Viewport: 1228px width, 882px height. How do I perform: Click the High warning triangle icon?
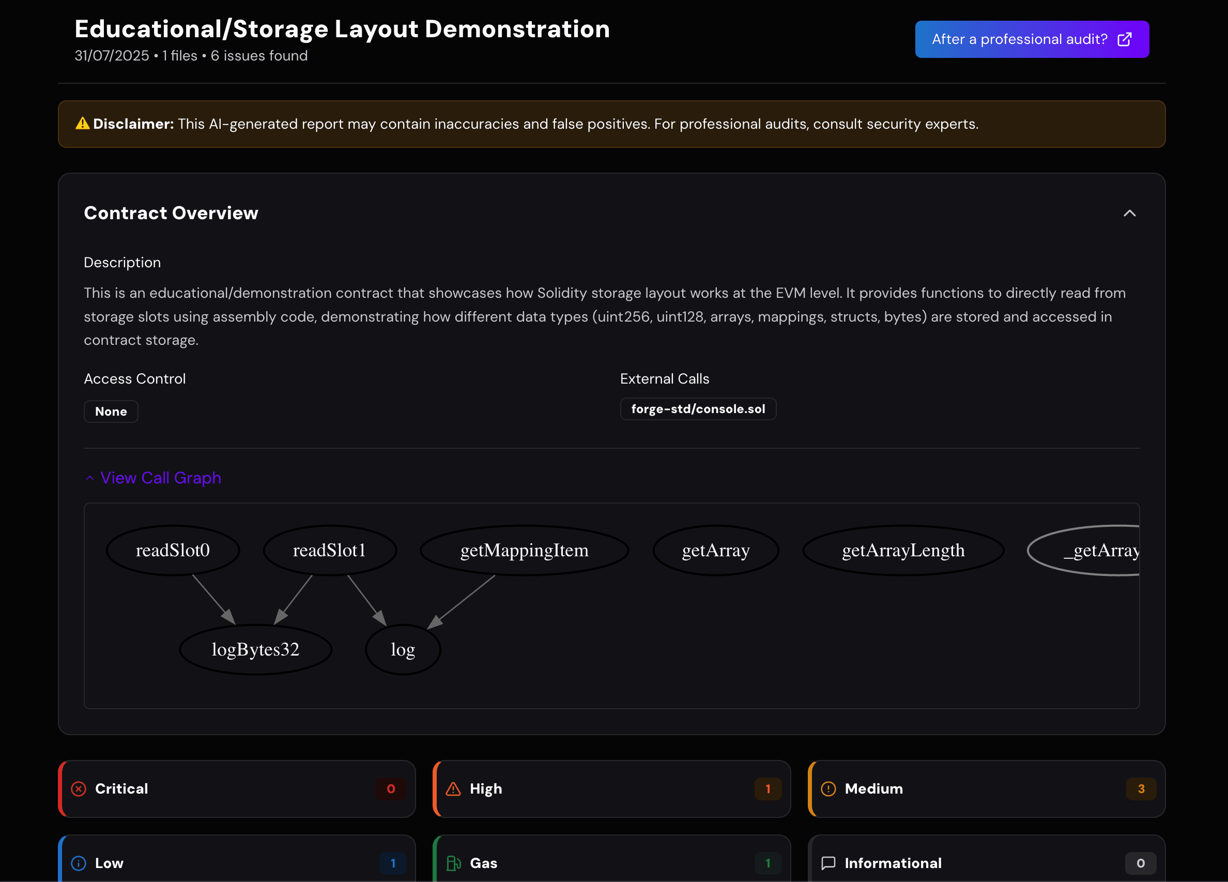[453, 789]
